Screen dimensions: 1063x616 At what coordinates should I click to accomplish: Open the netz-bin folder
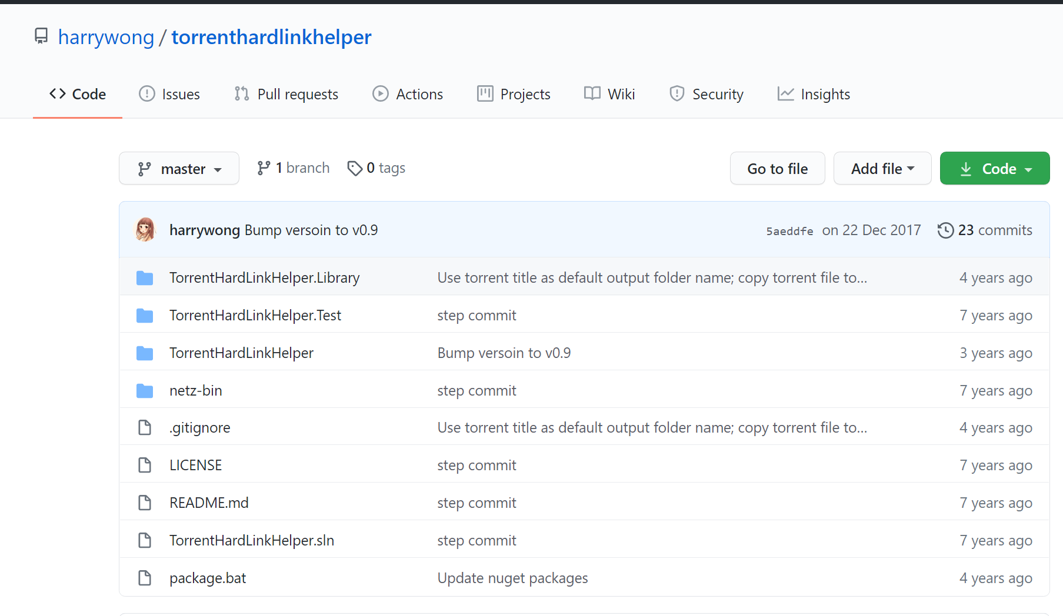[x=196, y=391]
